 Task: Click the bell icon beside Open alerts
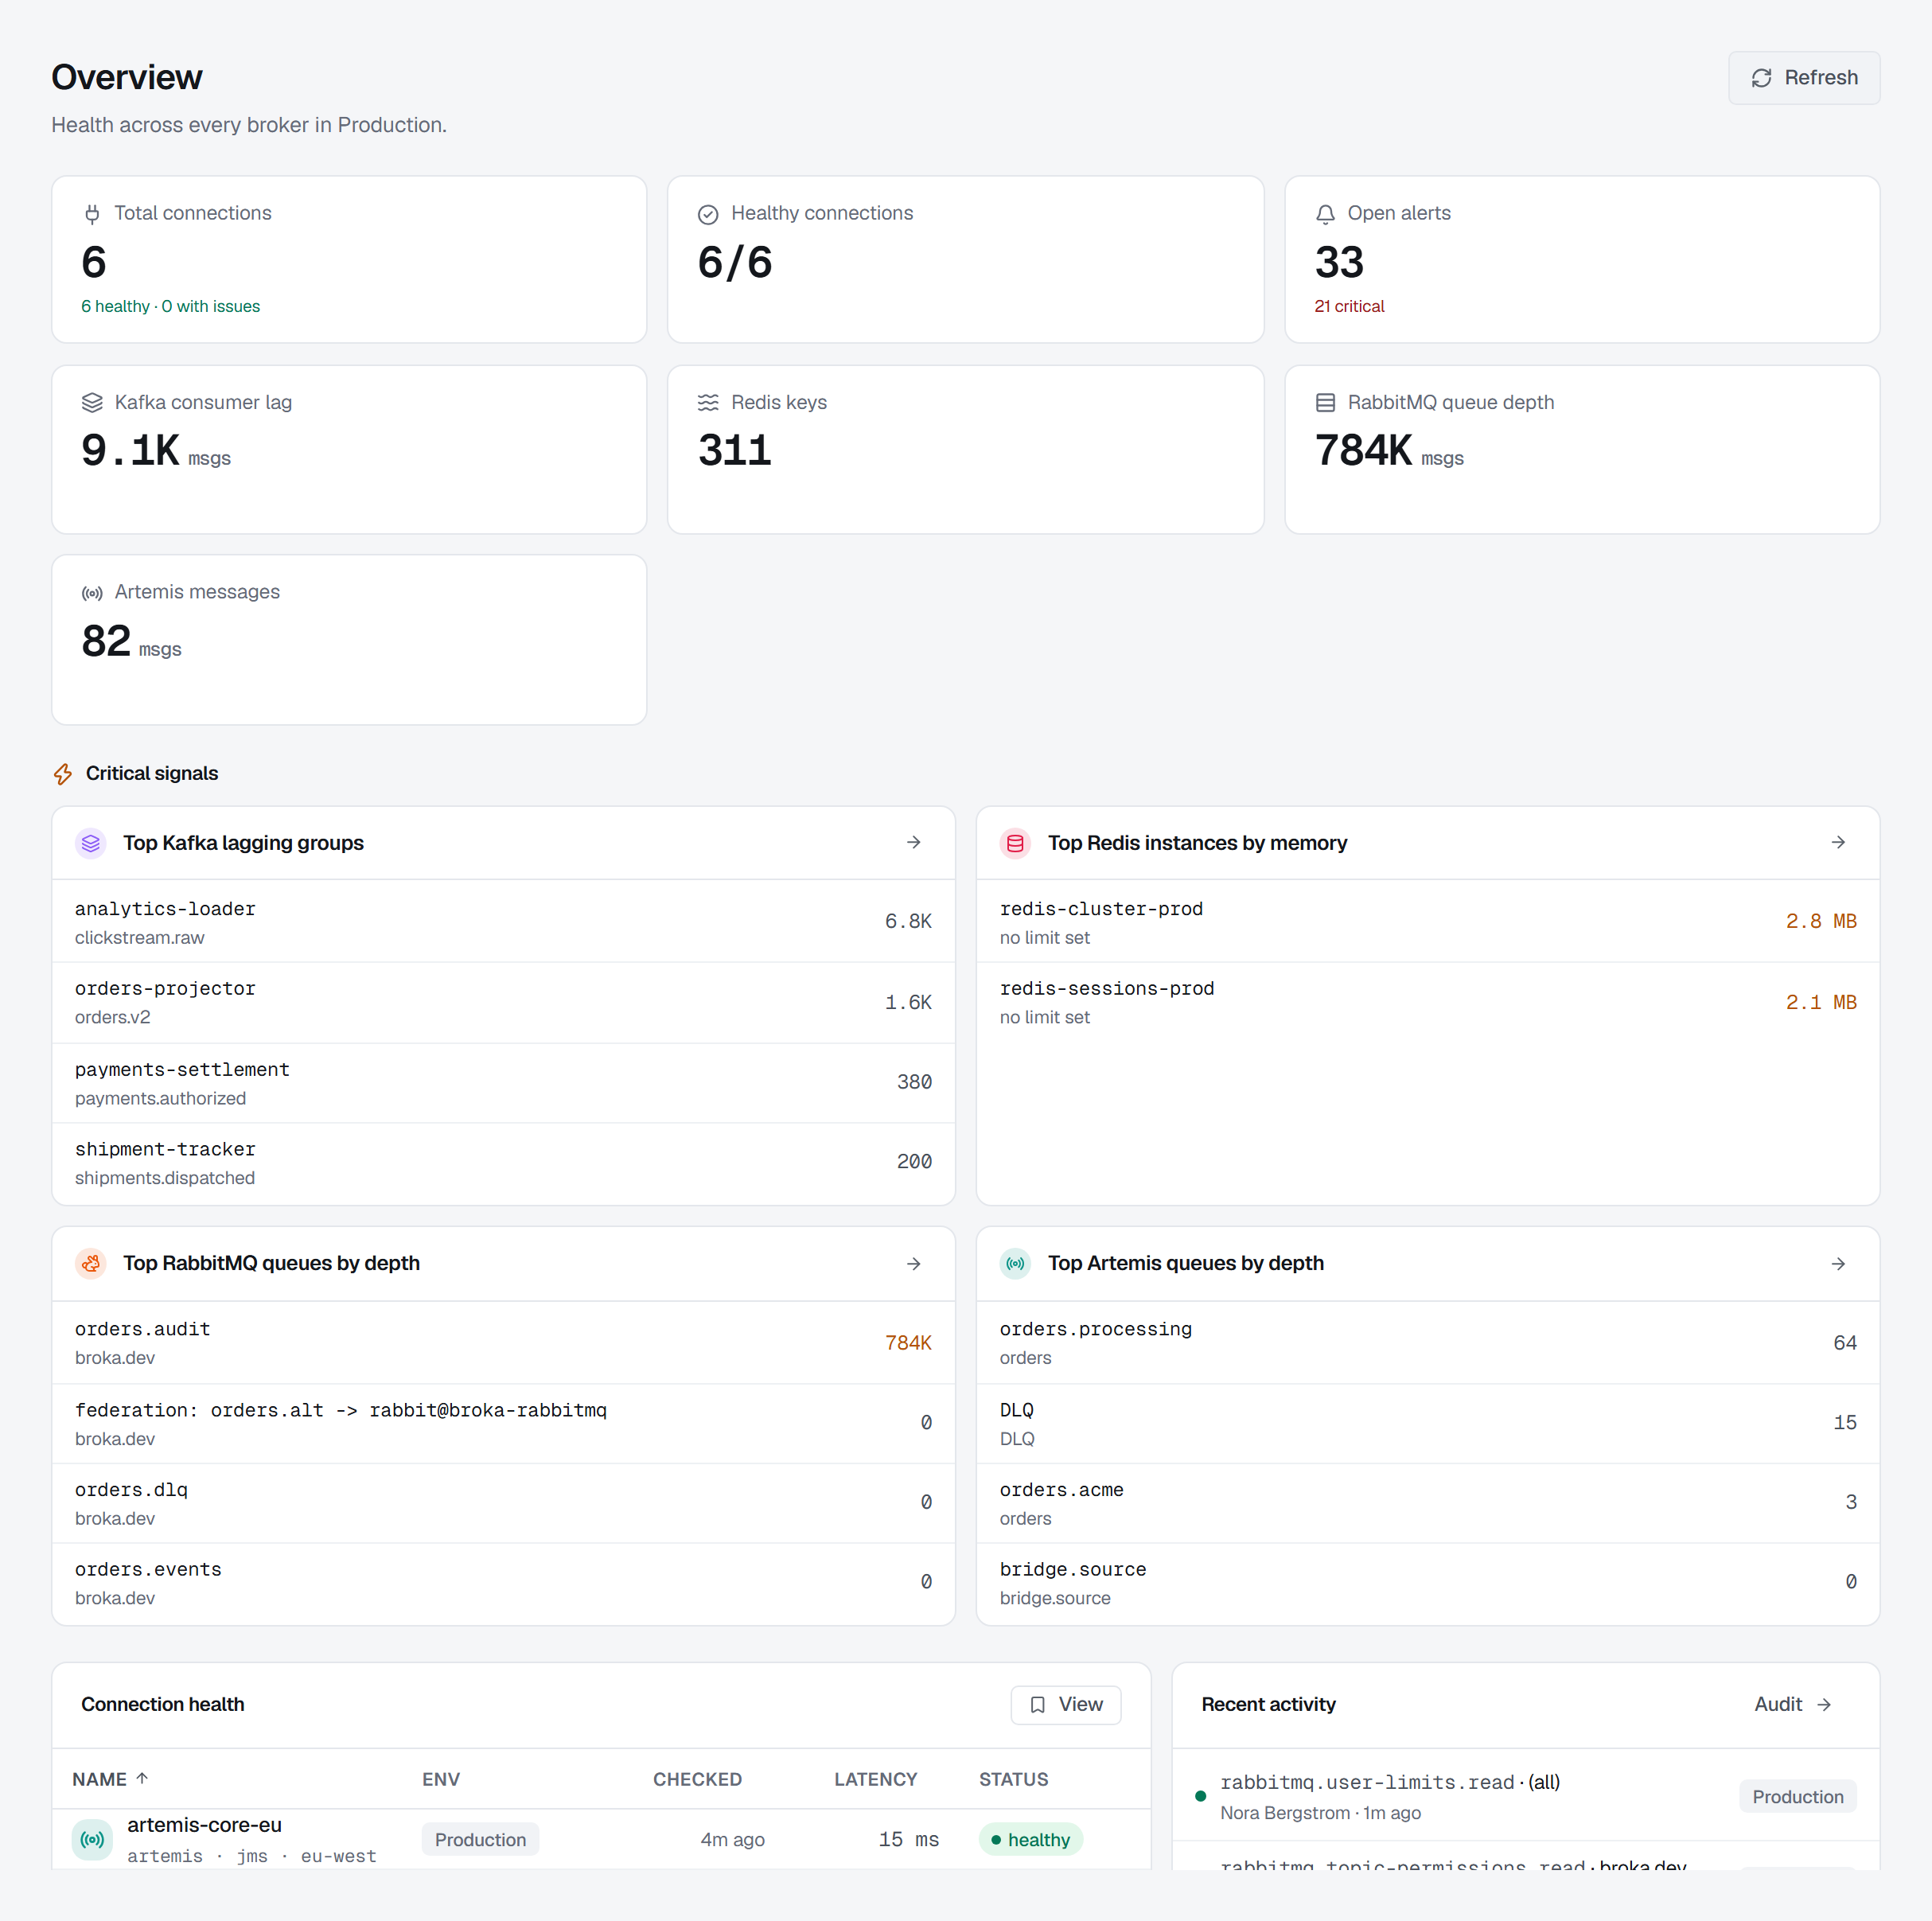(1325, 214)
